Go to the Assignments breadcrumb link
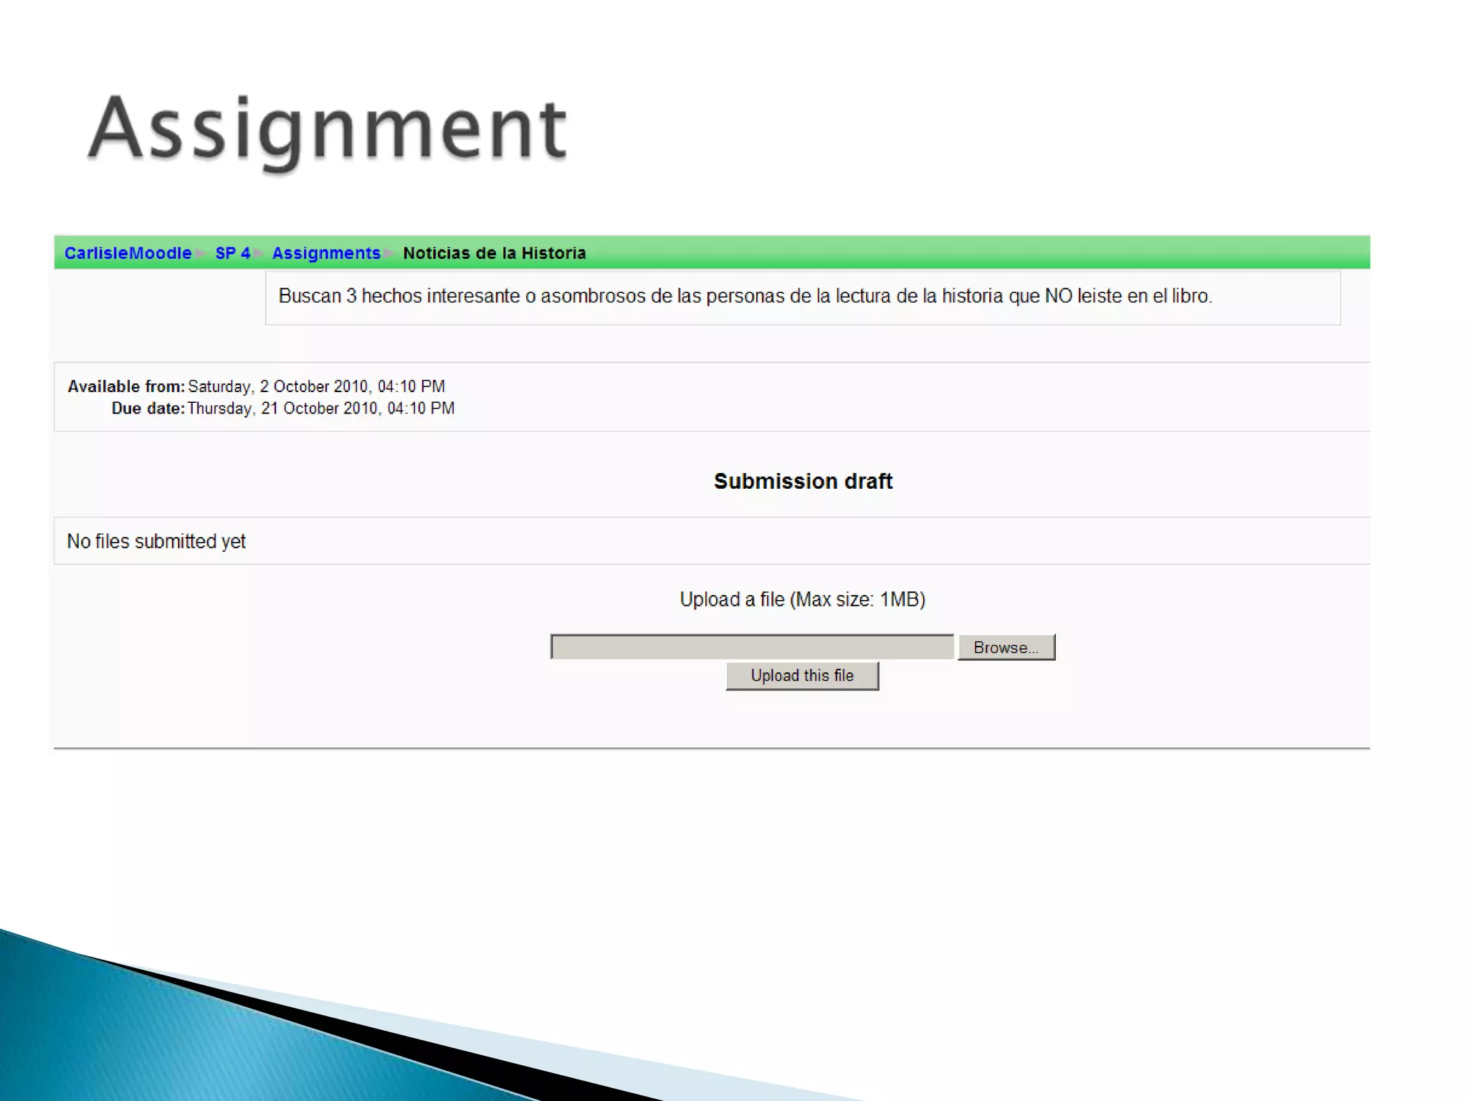1468x1101 pixels. 326,253
